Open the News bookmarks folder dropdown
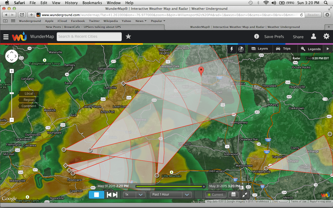The image size is (333, 208). (141, 21)
